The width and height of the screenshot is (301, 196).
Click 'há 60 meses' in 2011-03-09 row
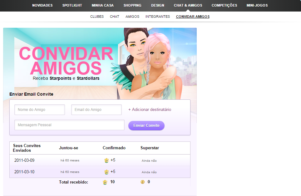tap(70, 160)
